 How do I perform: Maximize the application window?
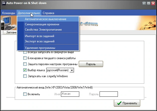pos(148,4)
